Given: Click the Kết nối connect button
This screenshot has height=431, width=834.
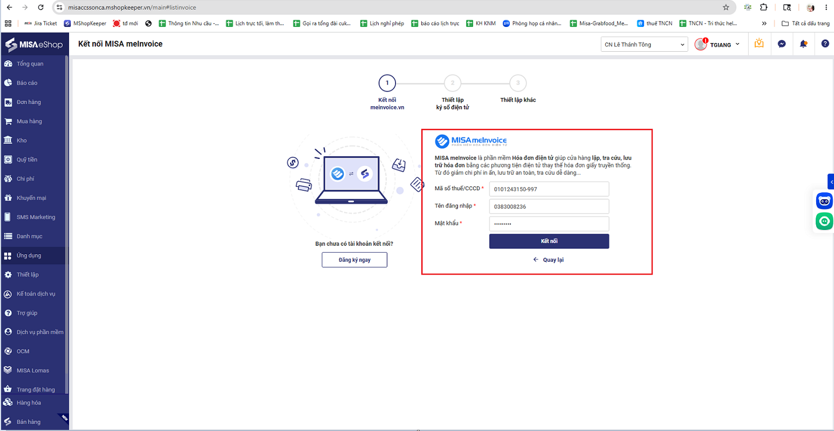Looking at the screenshot, I should (x=549, y=241).
